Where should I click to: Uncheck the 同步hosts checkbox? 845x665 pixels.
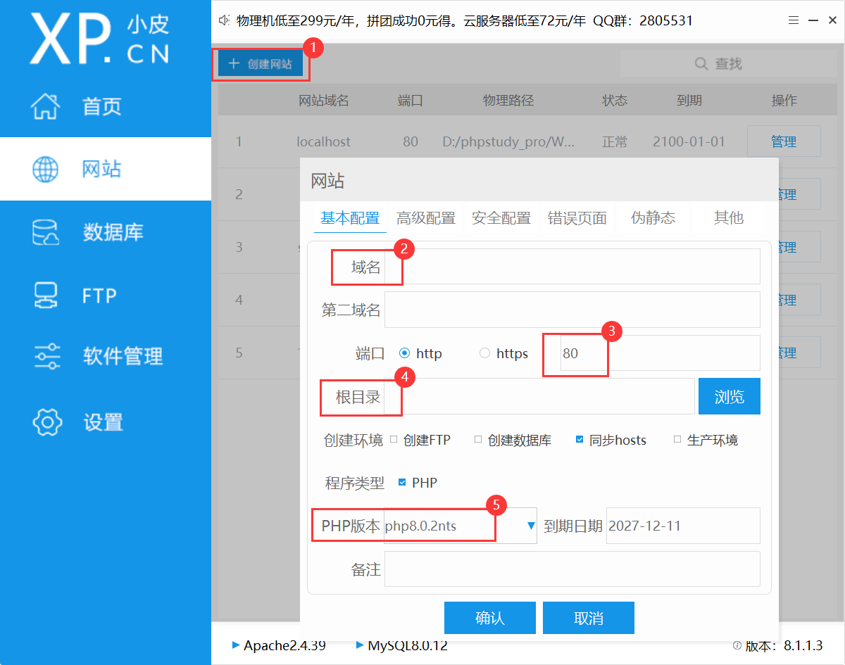(580, 440)
